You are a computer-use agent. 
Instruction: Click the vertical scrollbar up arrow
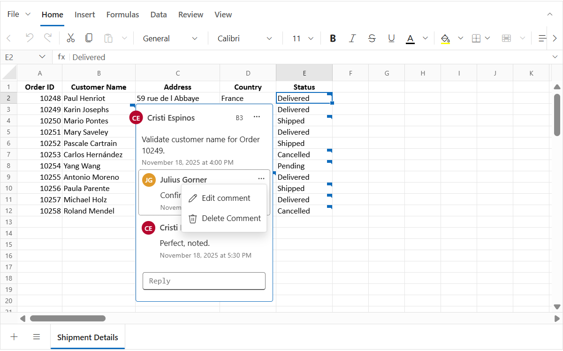click(557, 87)
